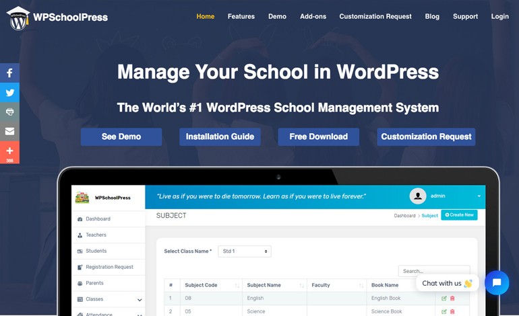
Task: Click subject code 08 cell
Action: click(x=188, y=298)
